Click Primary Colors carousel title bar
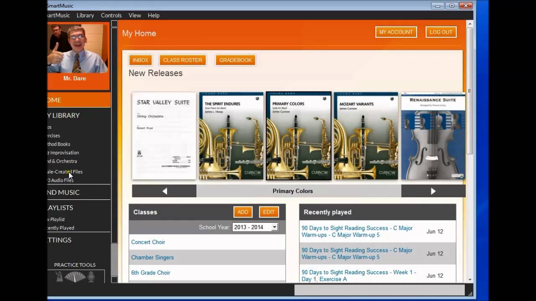Image resolution: width=536 pixels, height=301 pixels. [x=299, y=191]
